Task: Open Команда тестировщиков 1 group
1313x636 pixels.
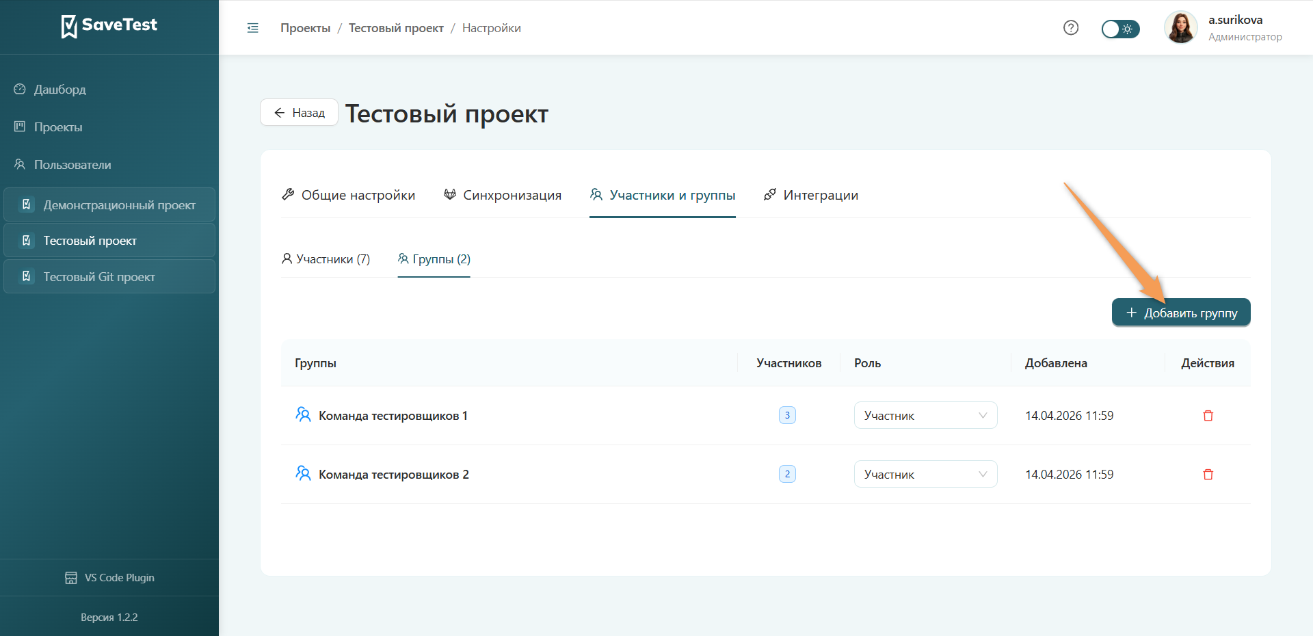Action: pyautogui.click(x=393, y=416)
